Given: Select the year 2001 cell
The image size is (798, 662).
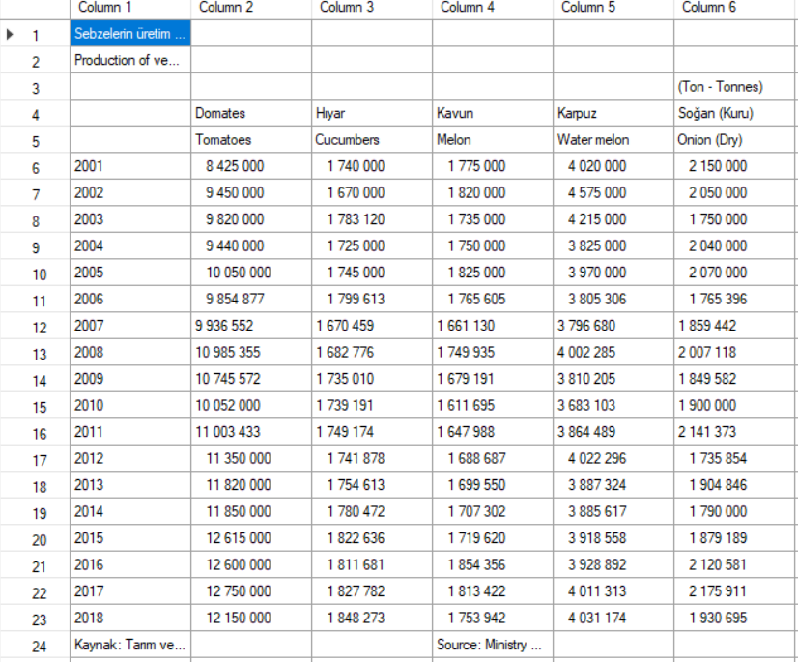Looking at the screenshot, I should 130,166.
